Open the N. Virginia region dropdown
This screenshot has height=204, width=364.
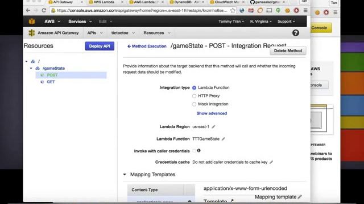click(260, 22)
